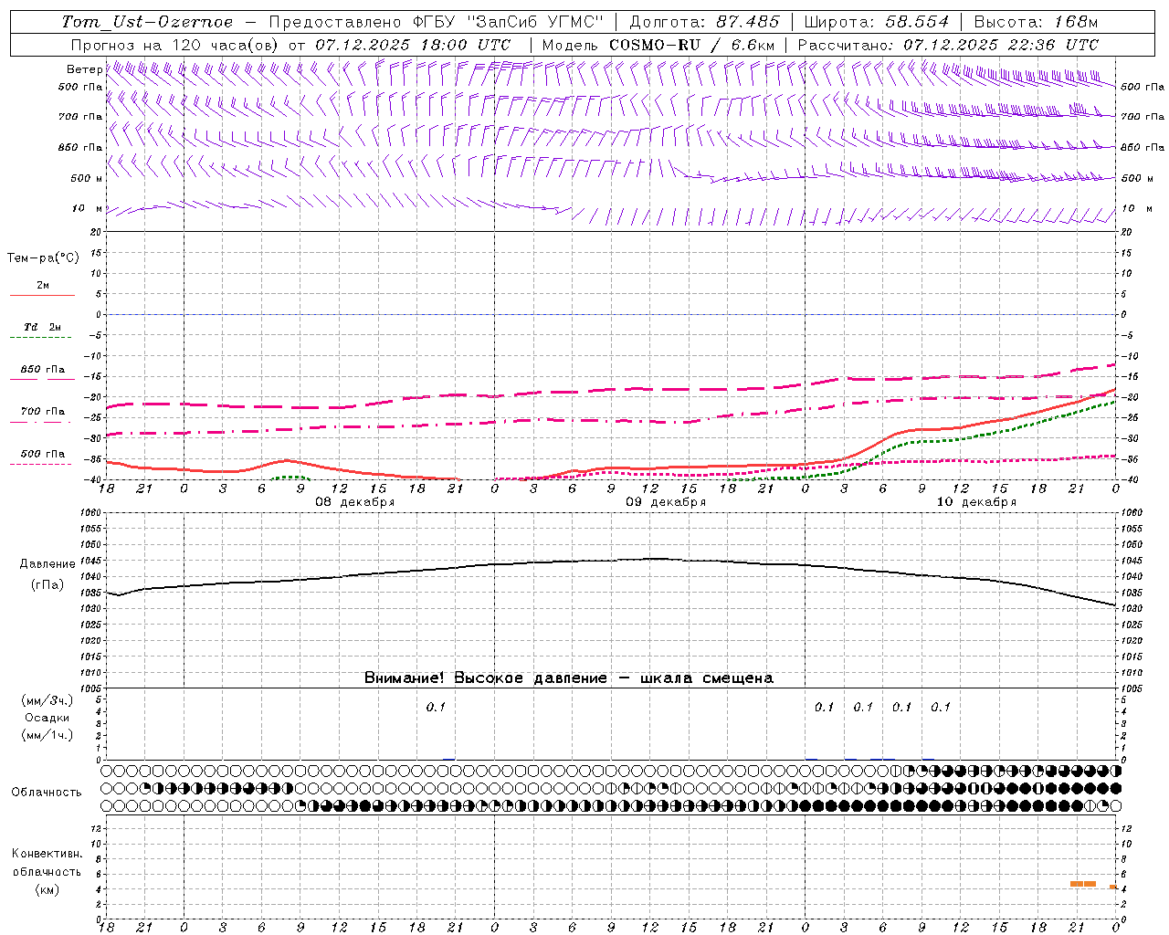Click the (км) convective height unit label
The height and width of the screenshot is (935, 1169).
point(47,889)
